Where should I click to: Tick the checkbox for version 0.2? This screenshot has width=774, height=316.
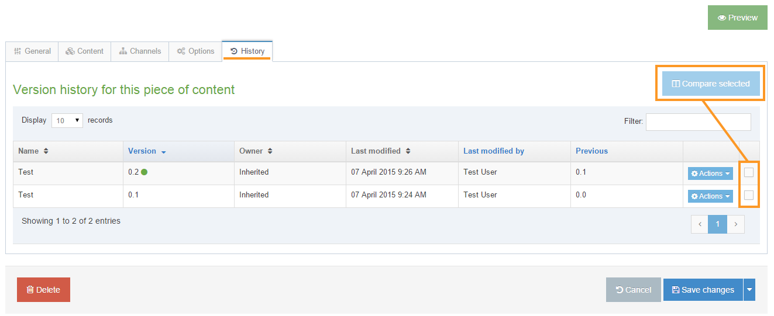[x=749, y=172]
